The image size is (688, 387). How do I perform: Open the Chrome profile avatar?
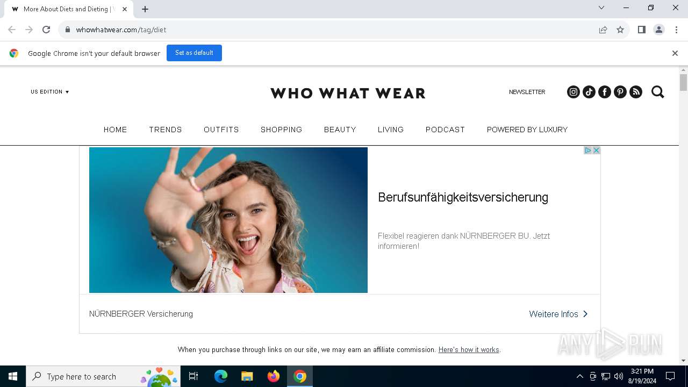659,30
